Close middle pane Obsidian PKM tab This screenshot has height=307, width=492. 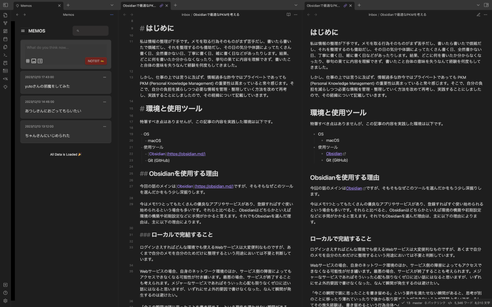pyautogui.click(x=167, y=6)
